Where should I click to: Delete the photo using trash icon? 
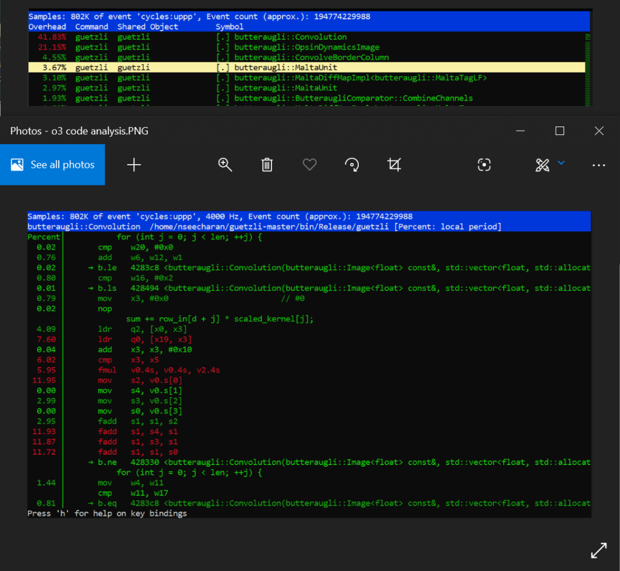(x=267, y=165)
